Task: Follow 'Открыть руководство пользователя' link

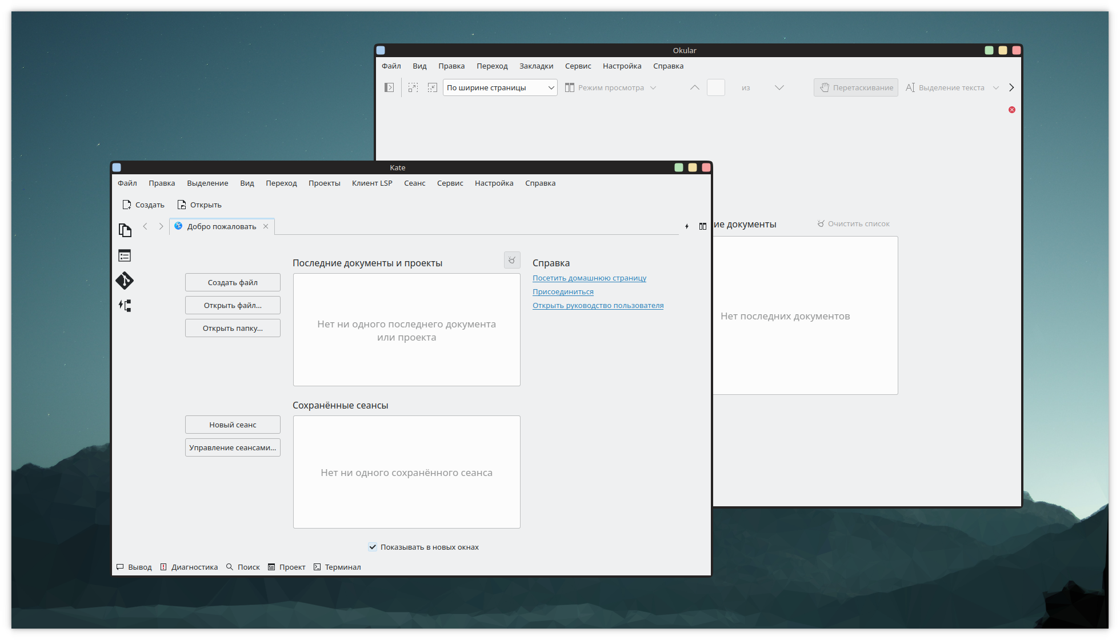Action: tap(598, 305)
